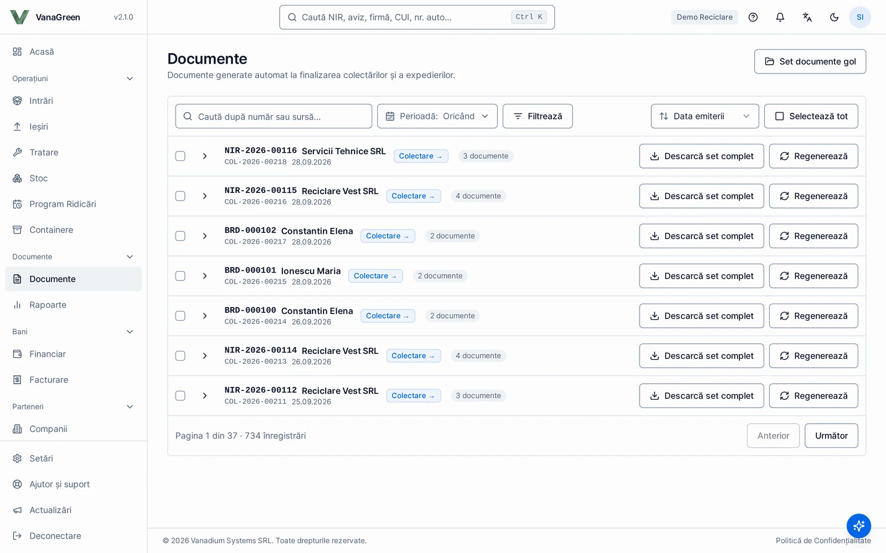Open the AI assistant sparkle button
Image resolution: width=886 pixels, height=553 pixels.
(x=859, y=525)
